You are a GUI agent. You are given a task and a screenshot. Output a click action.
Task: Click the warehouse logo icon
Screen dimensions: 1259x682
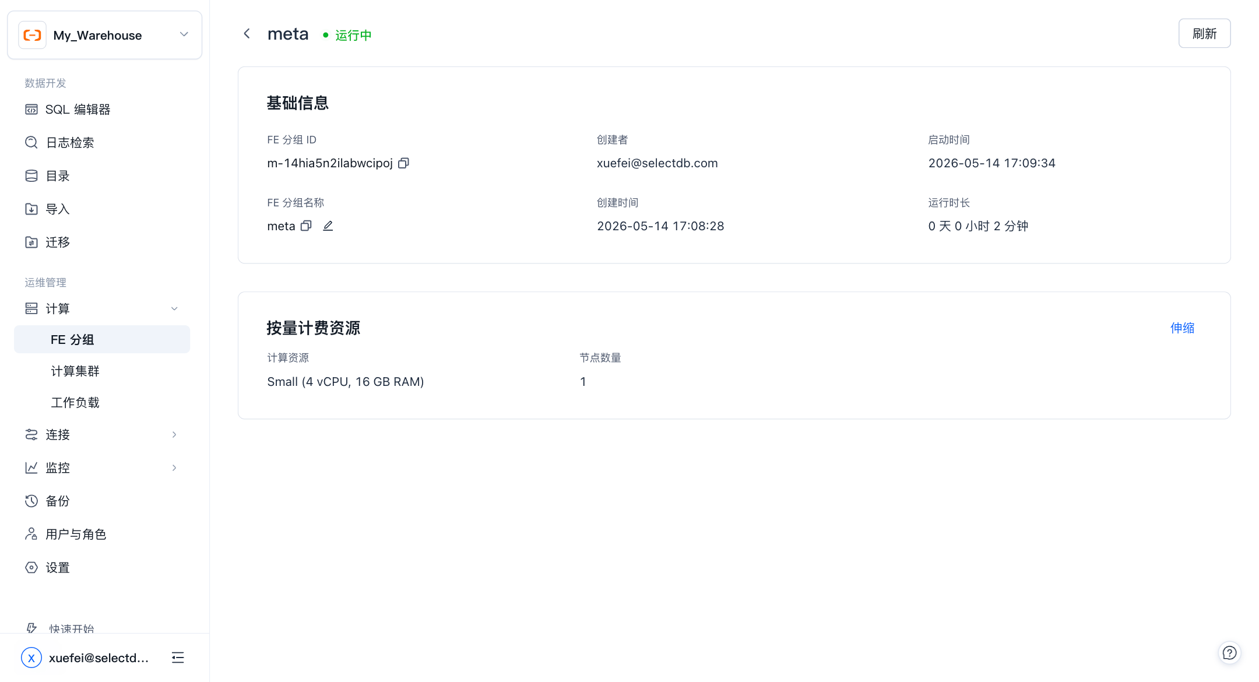[x=32, y=35]
